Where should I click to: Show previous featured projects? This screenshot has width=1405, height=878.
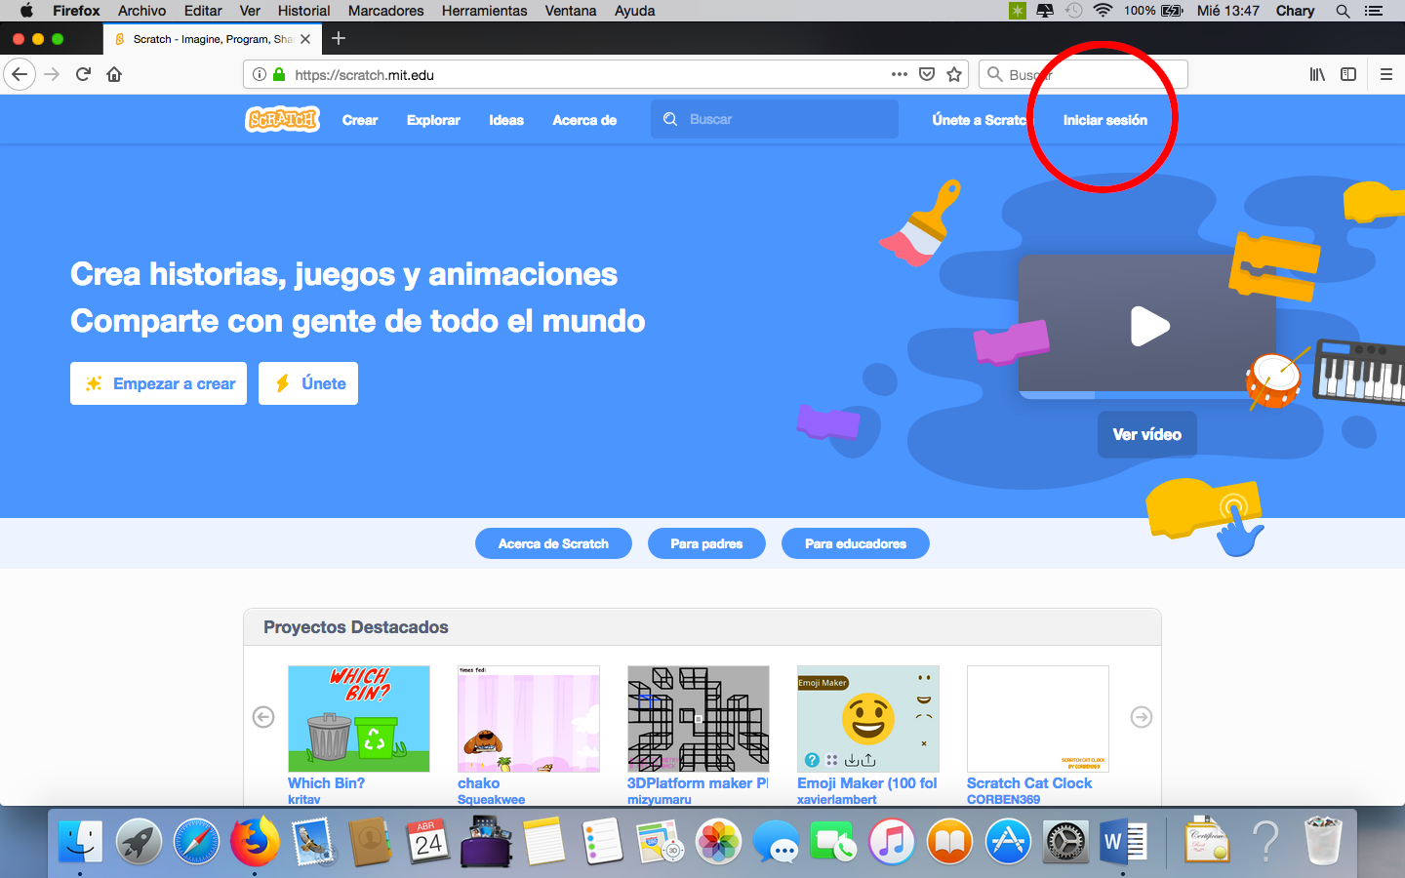pyautogui.click(x=263, y=717)
